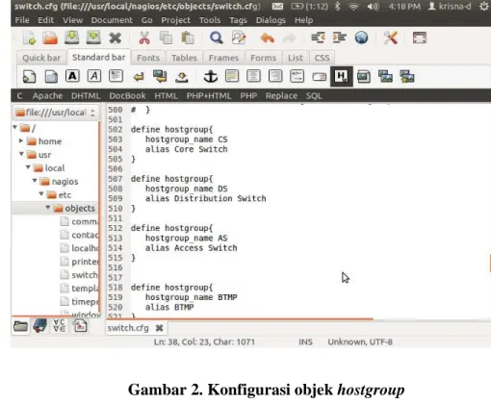Open the Edit menu
Screen dimensions: 491x404
[46, 20]
